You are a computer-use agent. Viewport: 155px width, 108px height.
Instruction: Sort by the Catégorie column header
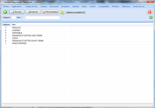click(6, 25)
